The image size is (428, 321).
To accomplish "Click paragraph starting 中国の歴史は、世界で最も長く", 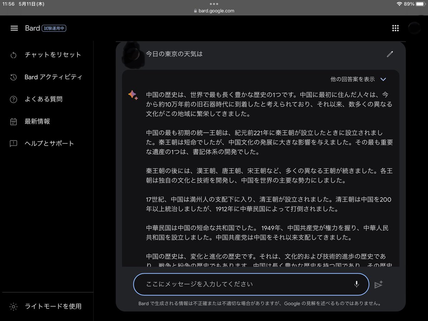I will coord(269,105).
